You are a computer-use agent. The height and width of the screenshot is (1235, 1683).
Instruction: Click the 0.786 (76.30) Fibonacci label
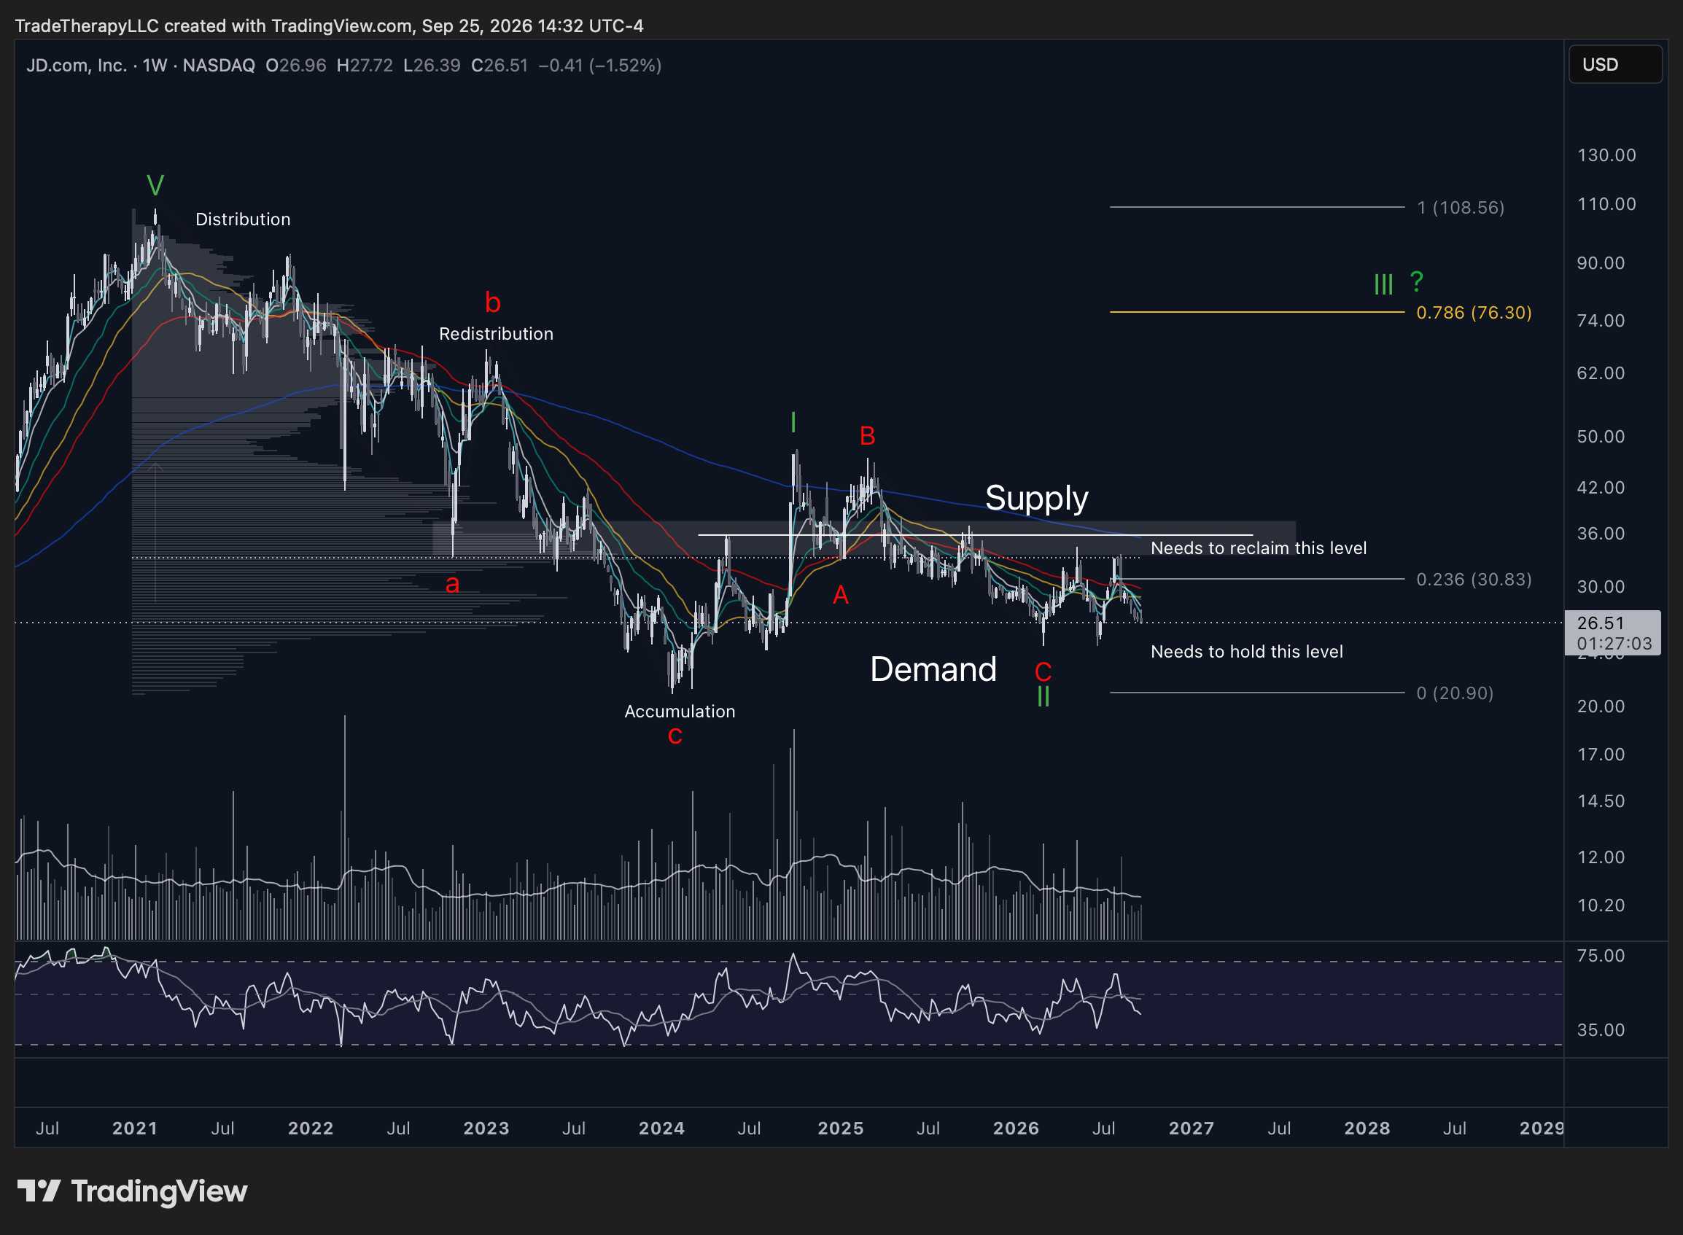(x=1474, y=312)
